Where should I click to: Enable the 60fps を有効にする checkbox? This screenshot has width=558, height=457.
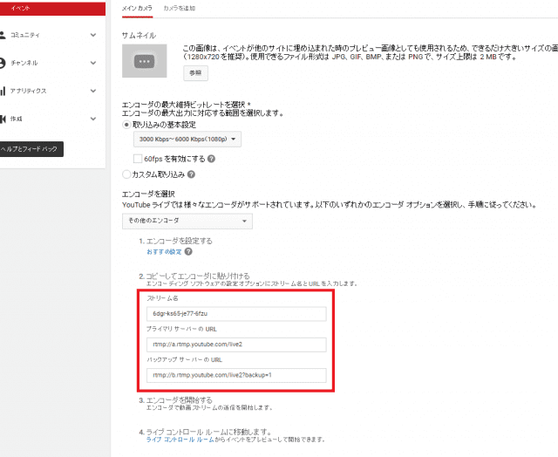click(138, 159)
